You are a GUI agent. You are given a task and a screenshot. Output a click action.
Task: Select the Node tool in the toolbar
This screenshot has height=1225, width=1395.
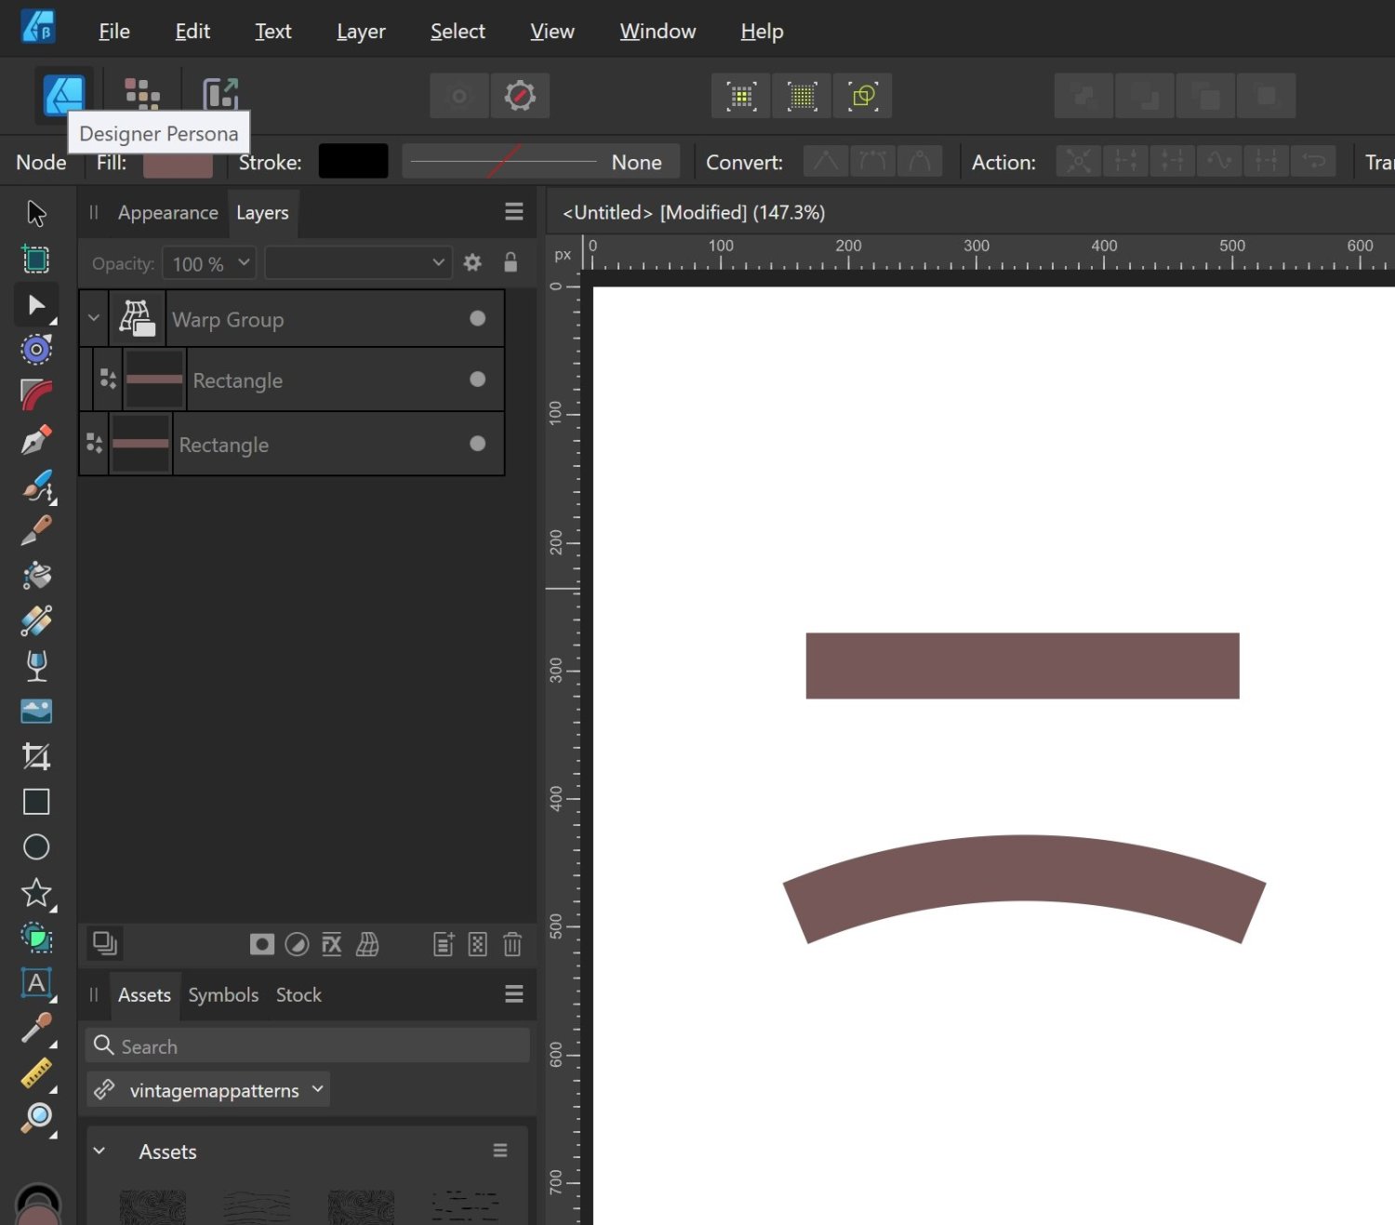coord(36,305)
